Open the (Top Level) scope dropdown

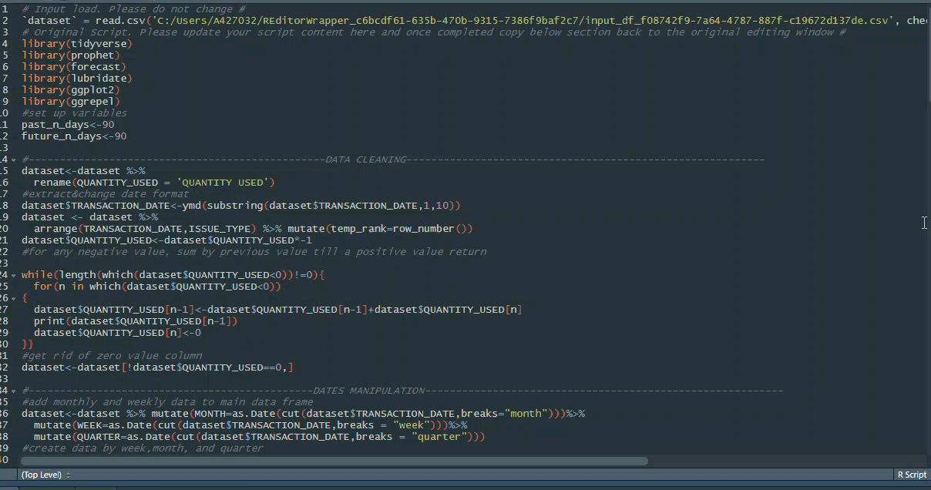click(46, 475)
